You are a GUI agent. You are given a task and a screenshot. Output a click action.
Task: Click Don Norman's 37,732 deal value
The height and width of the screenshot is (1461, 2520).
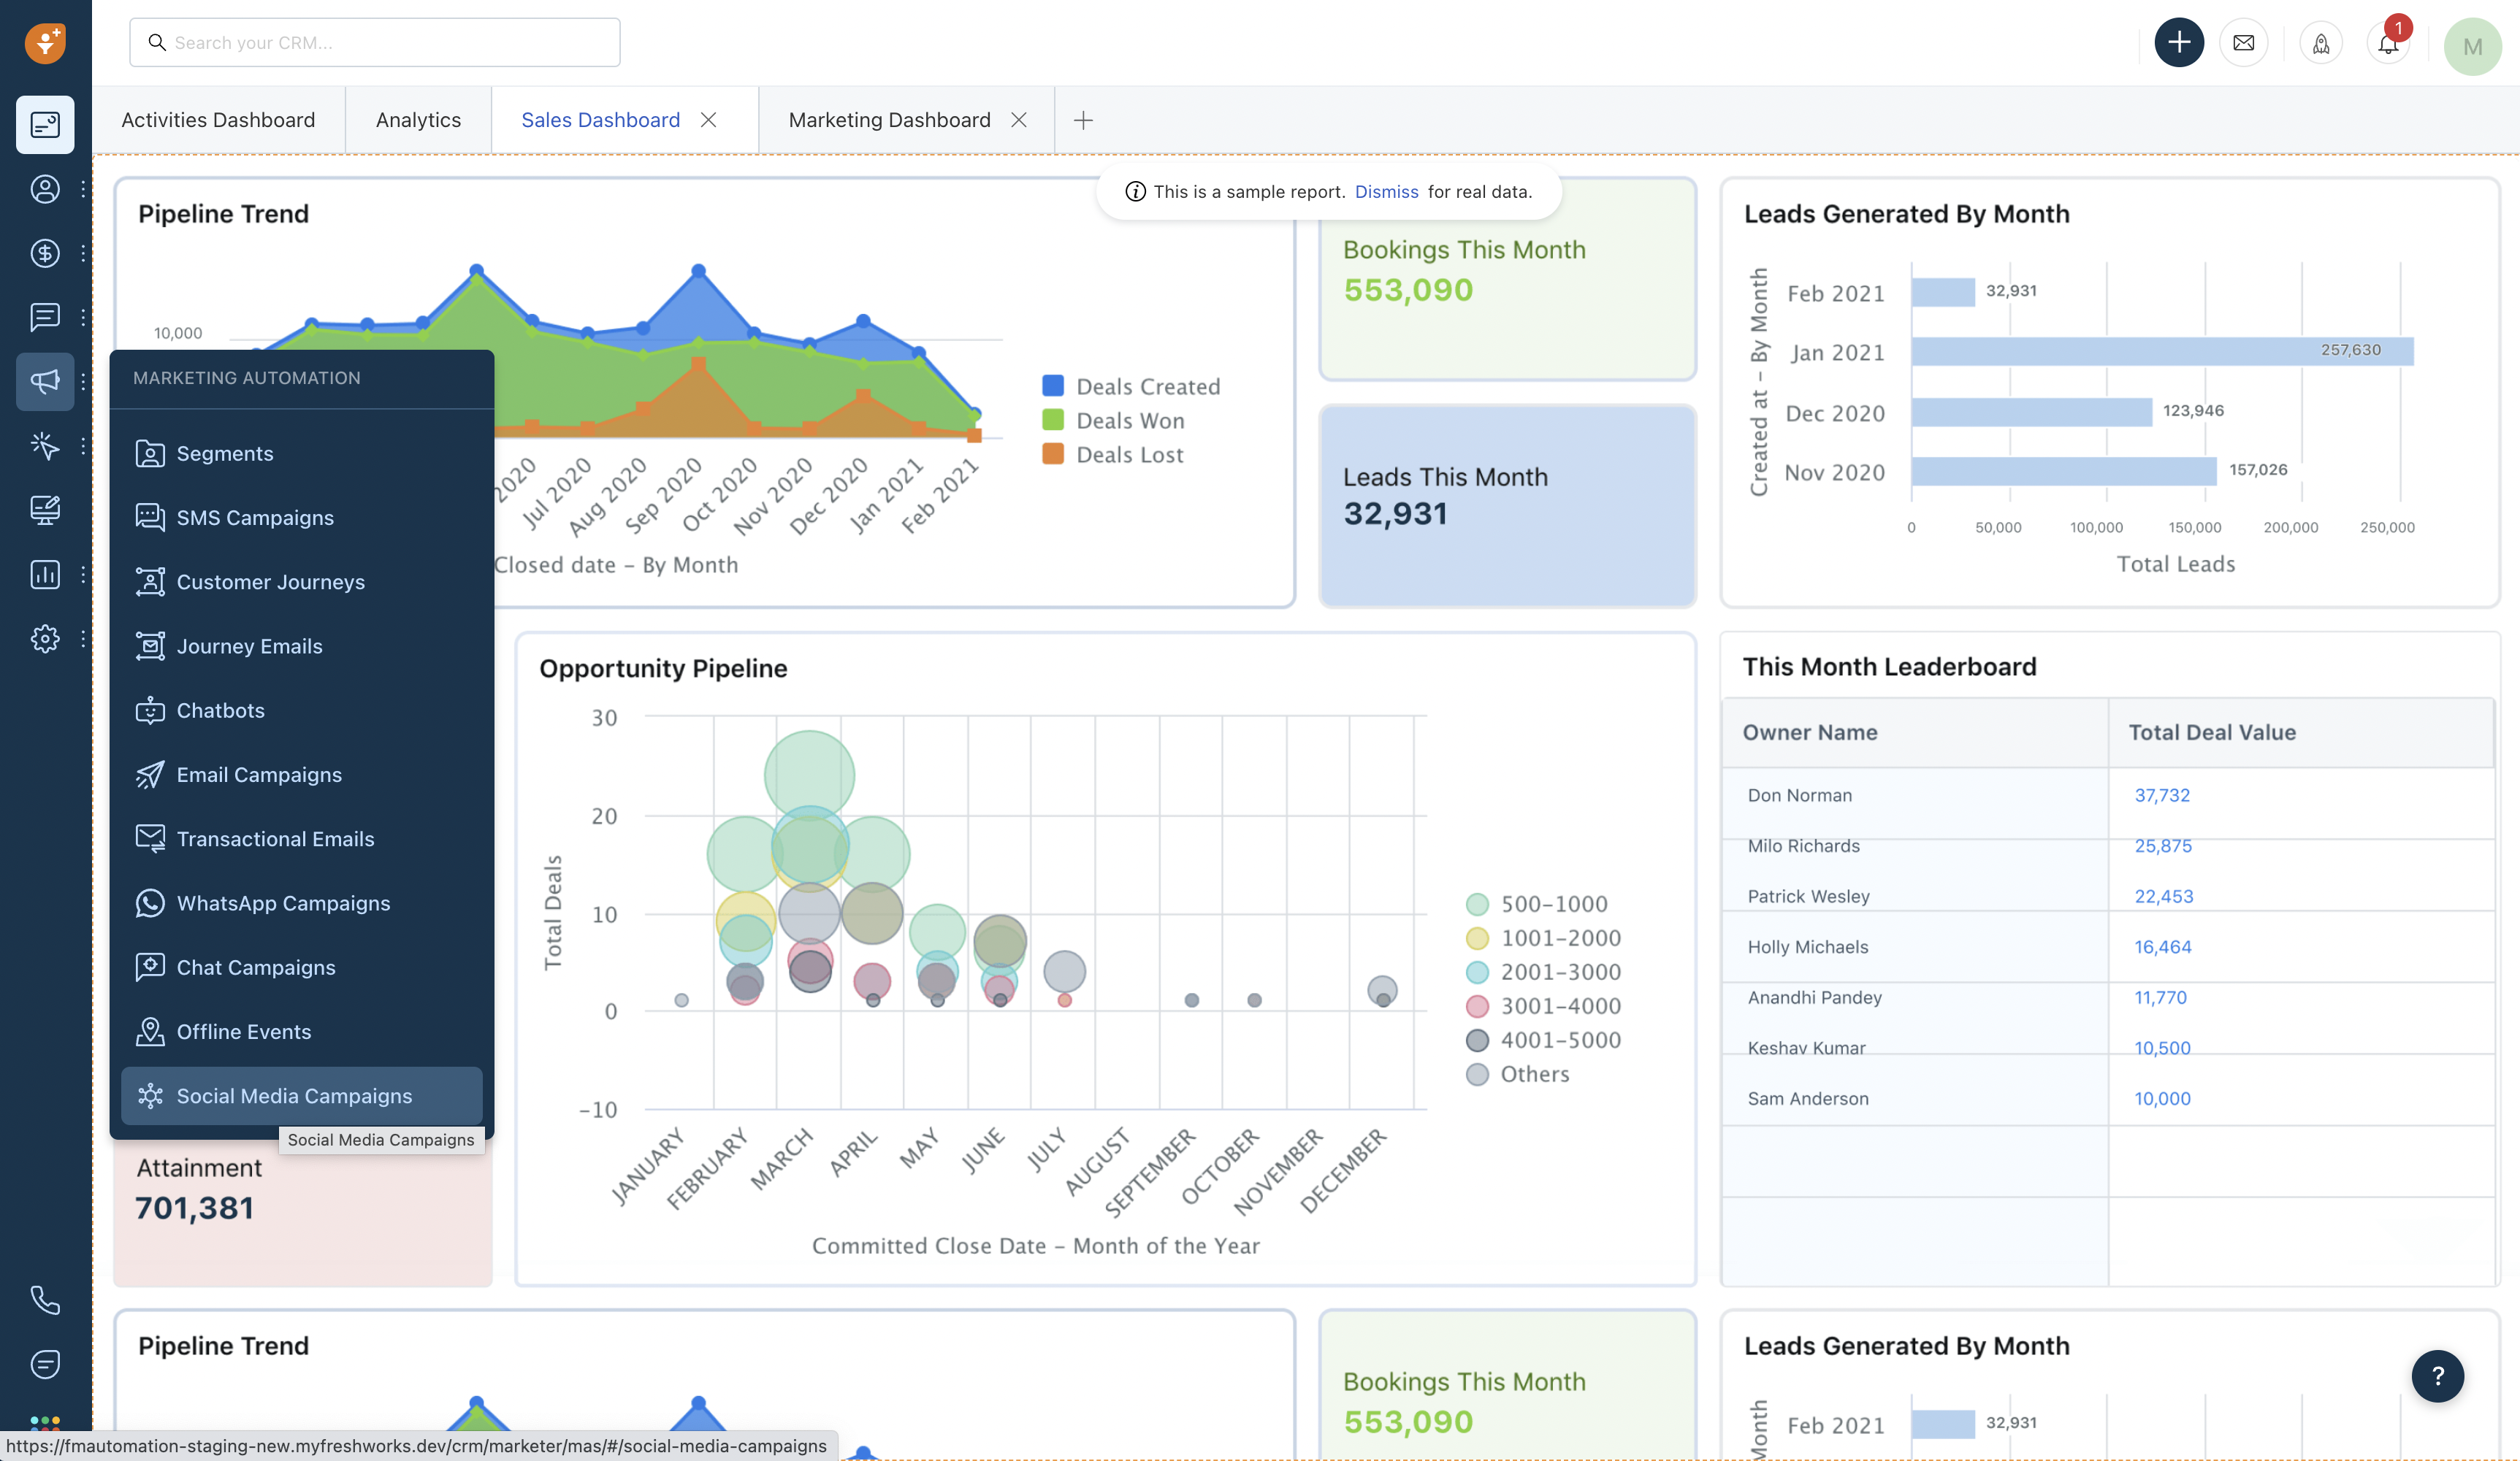point(2161,795)
